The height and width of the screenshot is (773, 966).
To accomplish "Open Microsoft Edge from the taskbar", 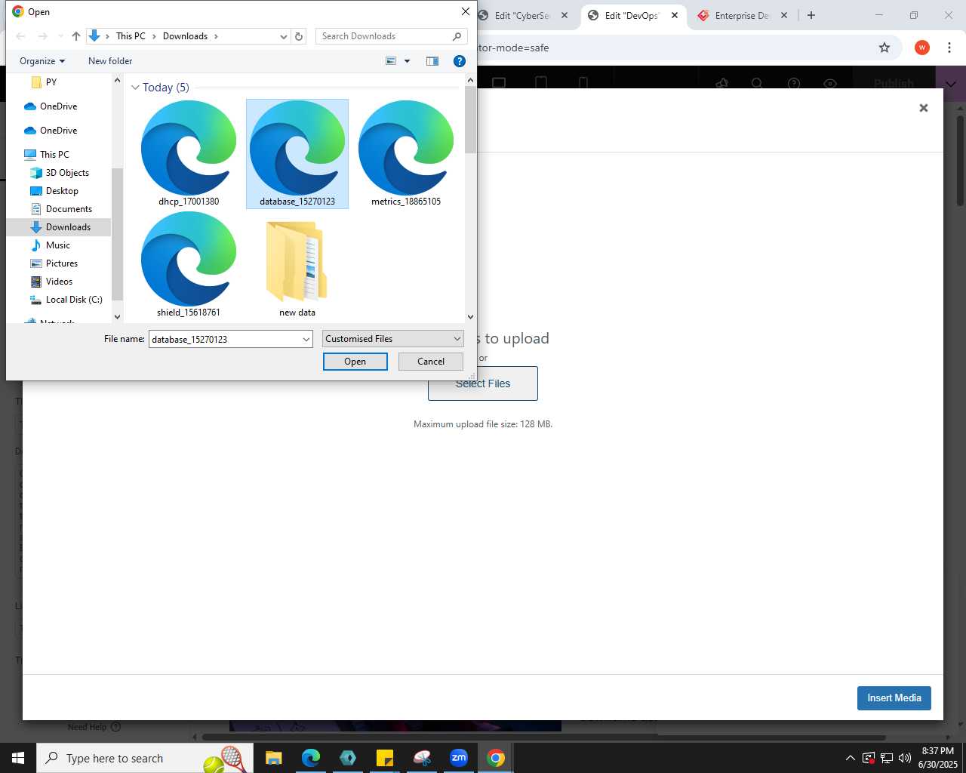I will (311, 758).
